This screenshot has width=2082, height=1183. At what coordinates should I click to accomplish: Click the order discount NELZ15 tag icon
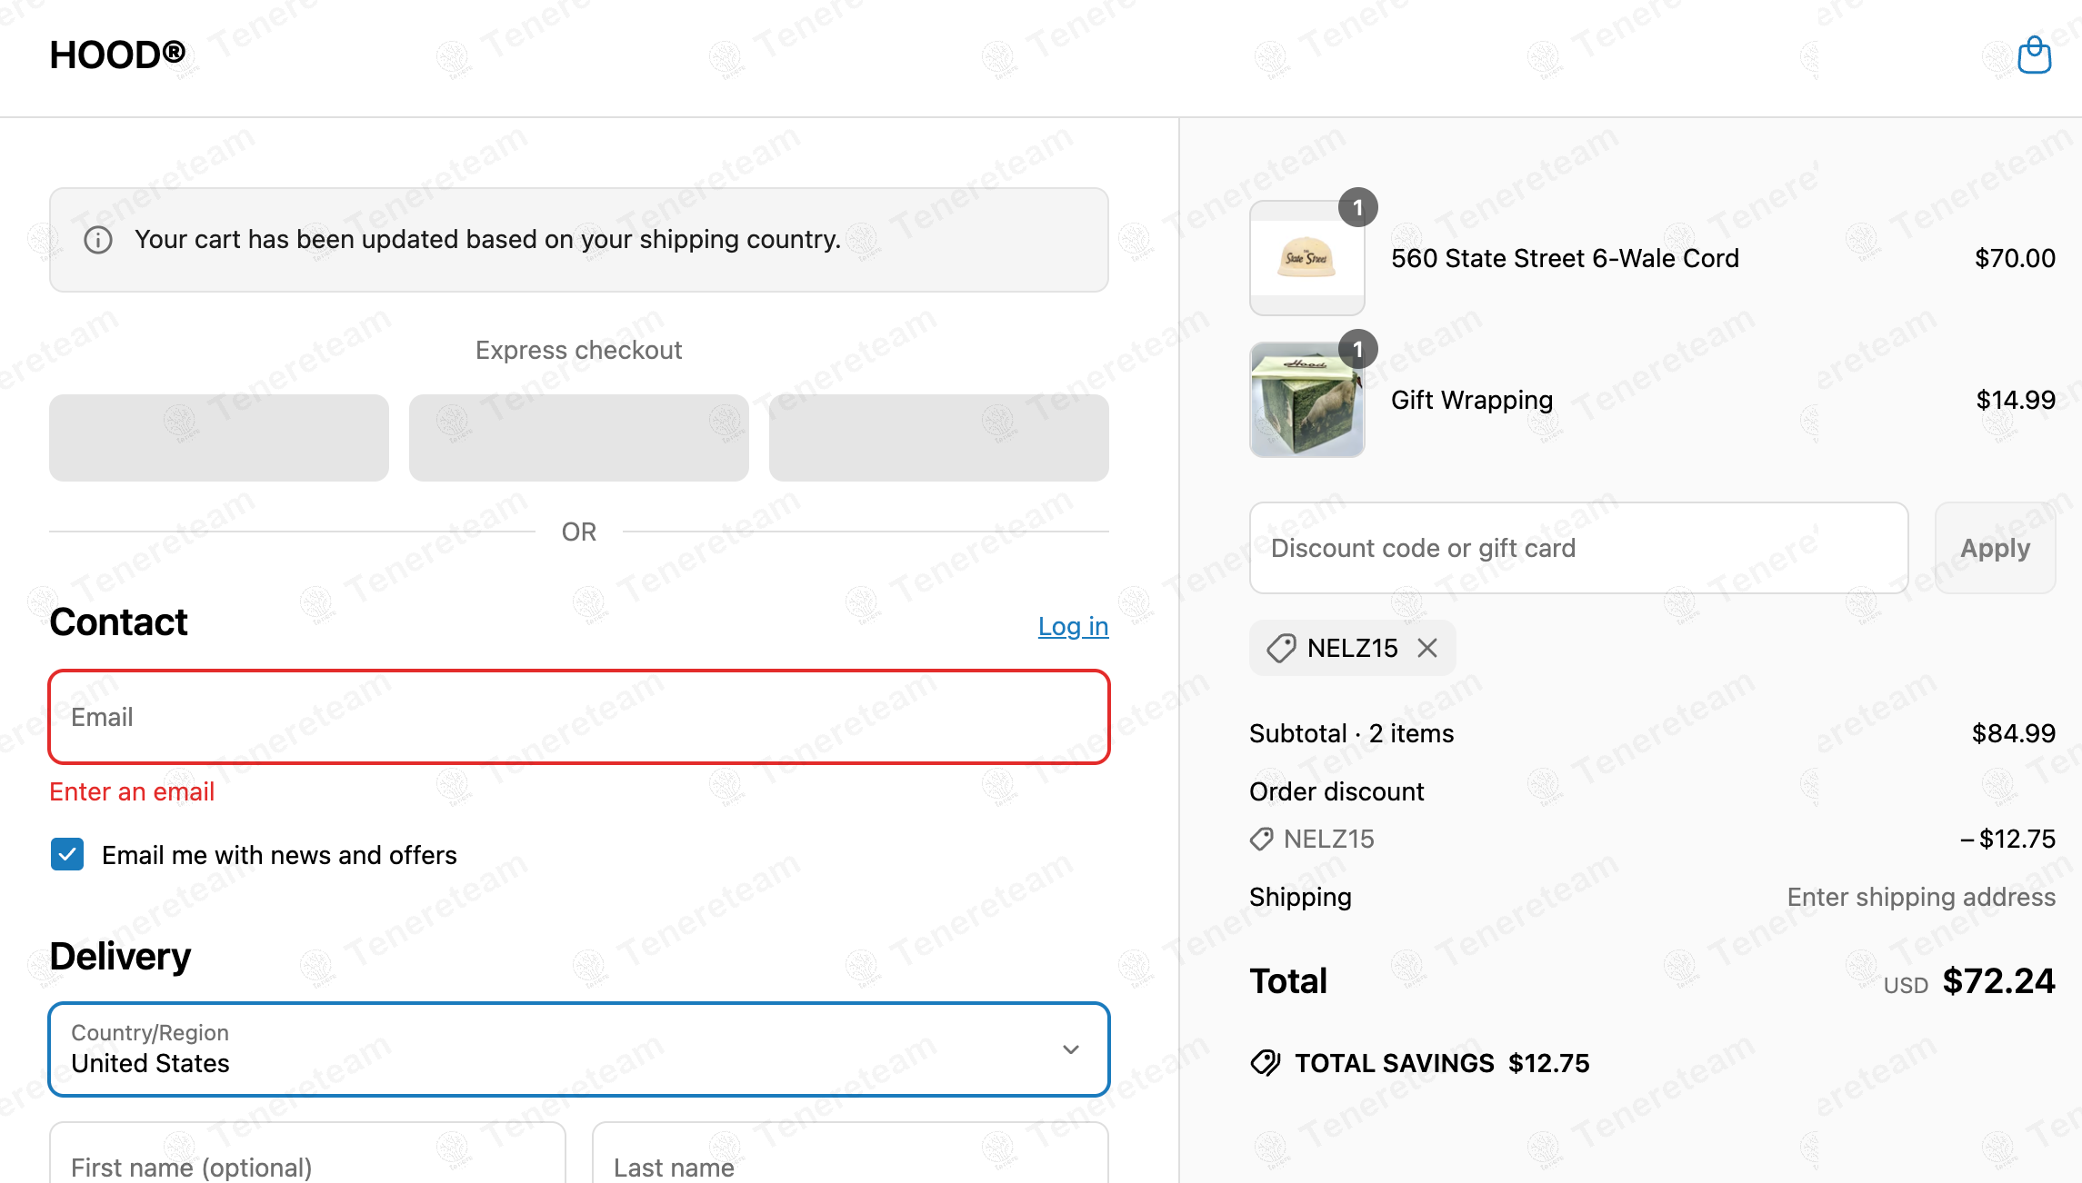click(1262, 839)
